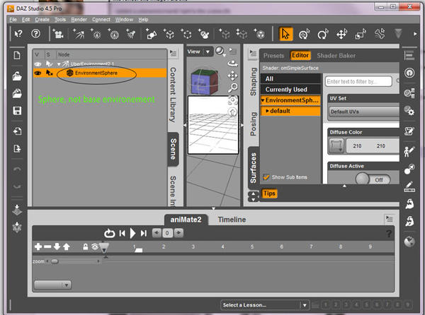Click the Redo arrow in left sidebar
Image resolution: width=425 pixels, height=315 pixels.
17,186
